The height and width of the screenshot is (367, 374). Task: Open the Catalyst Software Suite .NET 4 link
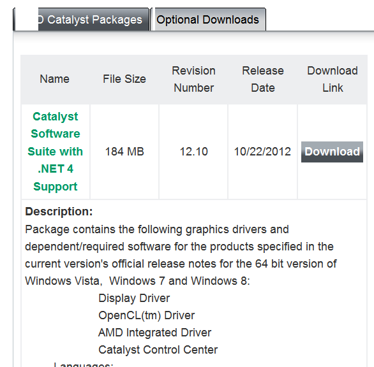pos(56,152)
